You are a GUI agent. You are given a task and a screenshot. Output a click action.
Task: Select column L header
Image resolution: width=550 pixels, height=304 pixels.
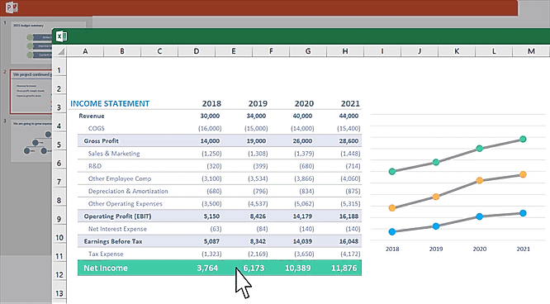click(x=494, y=51)
